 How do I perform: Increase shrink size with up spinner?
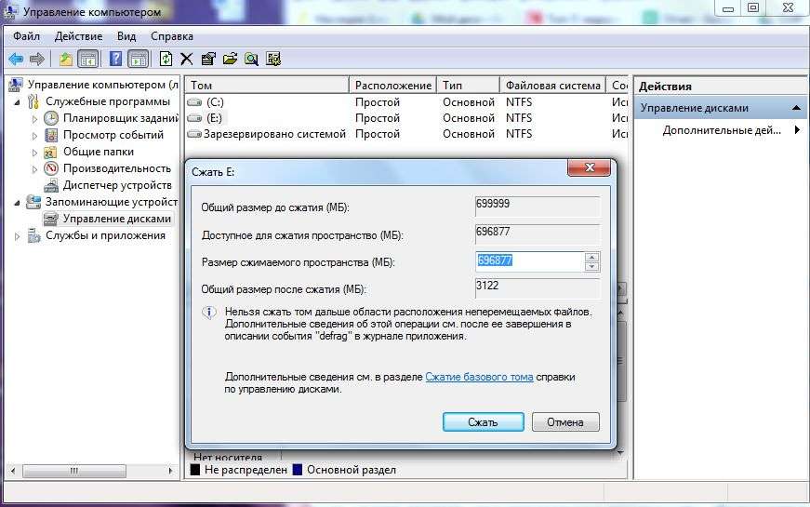coord(592,257)
